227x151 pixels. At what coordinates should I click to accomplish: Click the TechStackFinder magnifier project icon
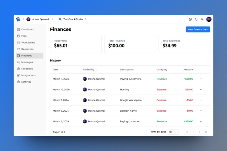coord(60,19)
